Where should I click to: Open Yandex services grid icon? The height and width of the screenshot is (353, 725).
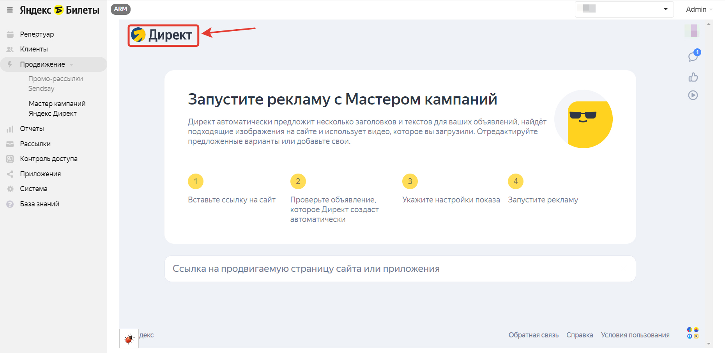693,333
